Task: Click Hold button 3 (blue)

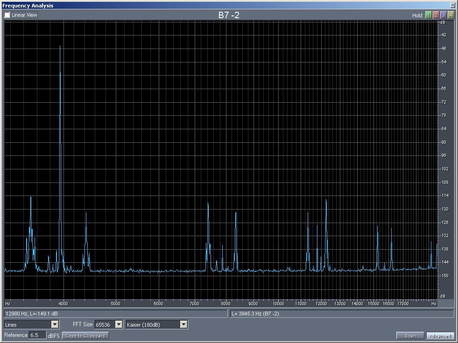Action: coord(444,15)
